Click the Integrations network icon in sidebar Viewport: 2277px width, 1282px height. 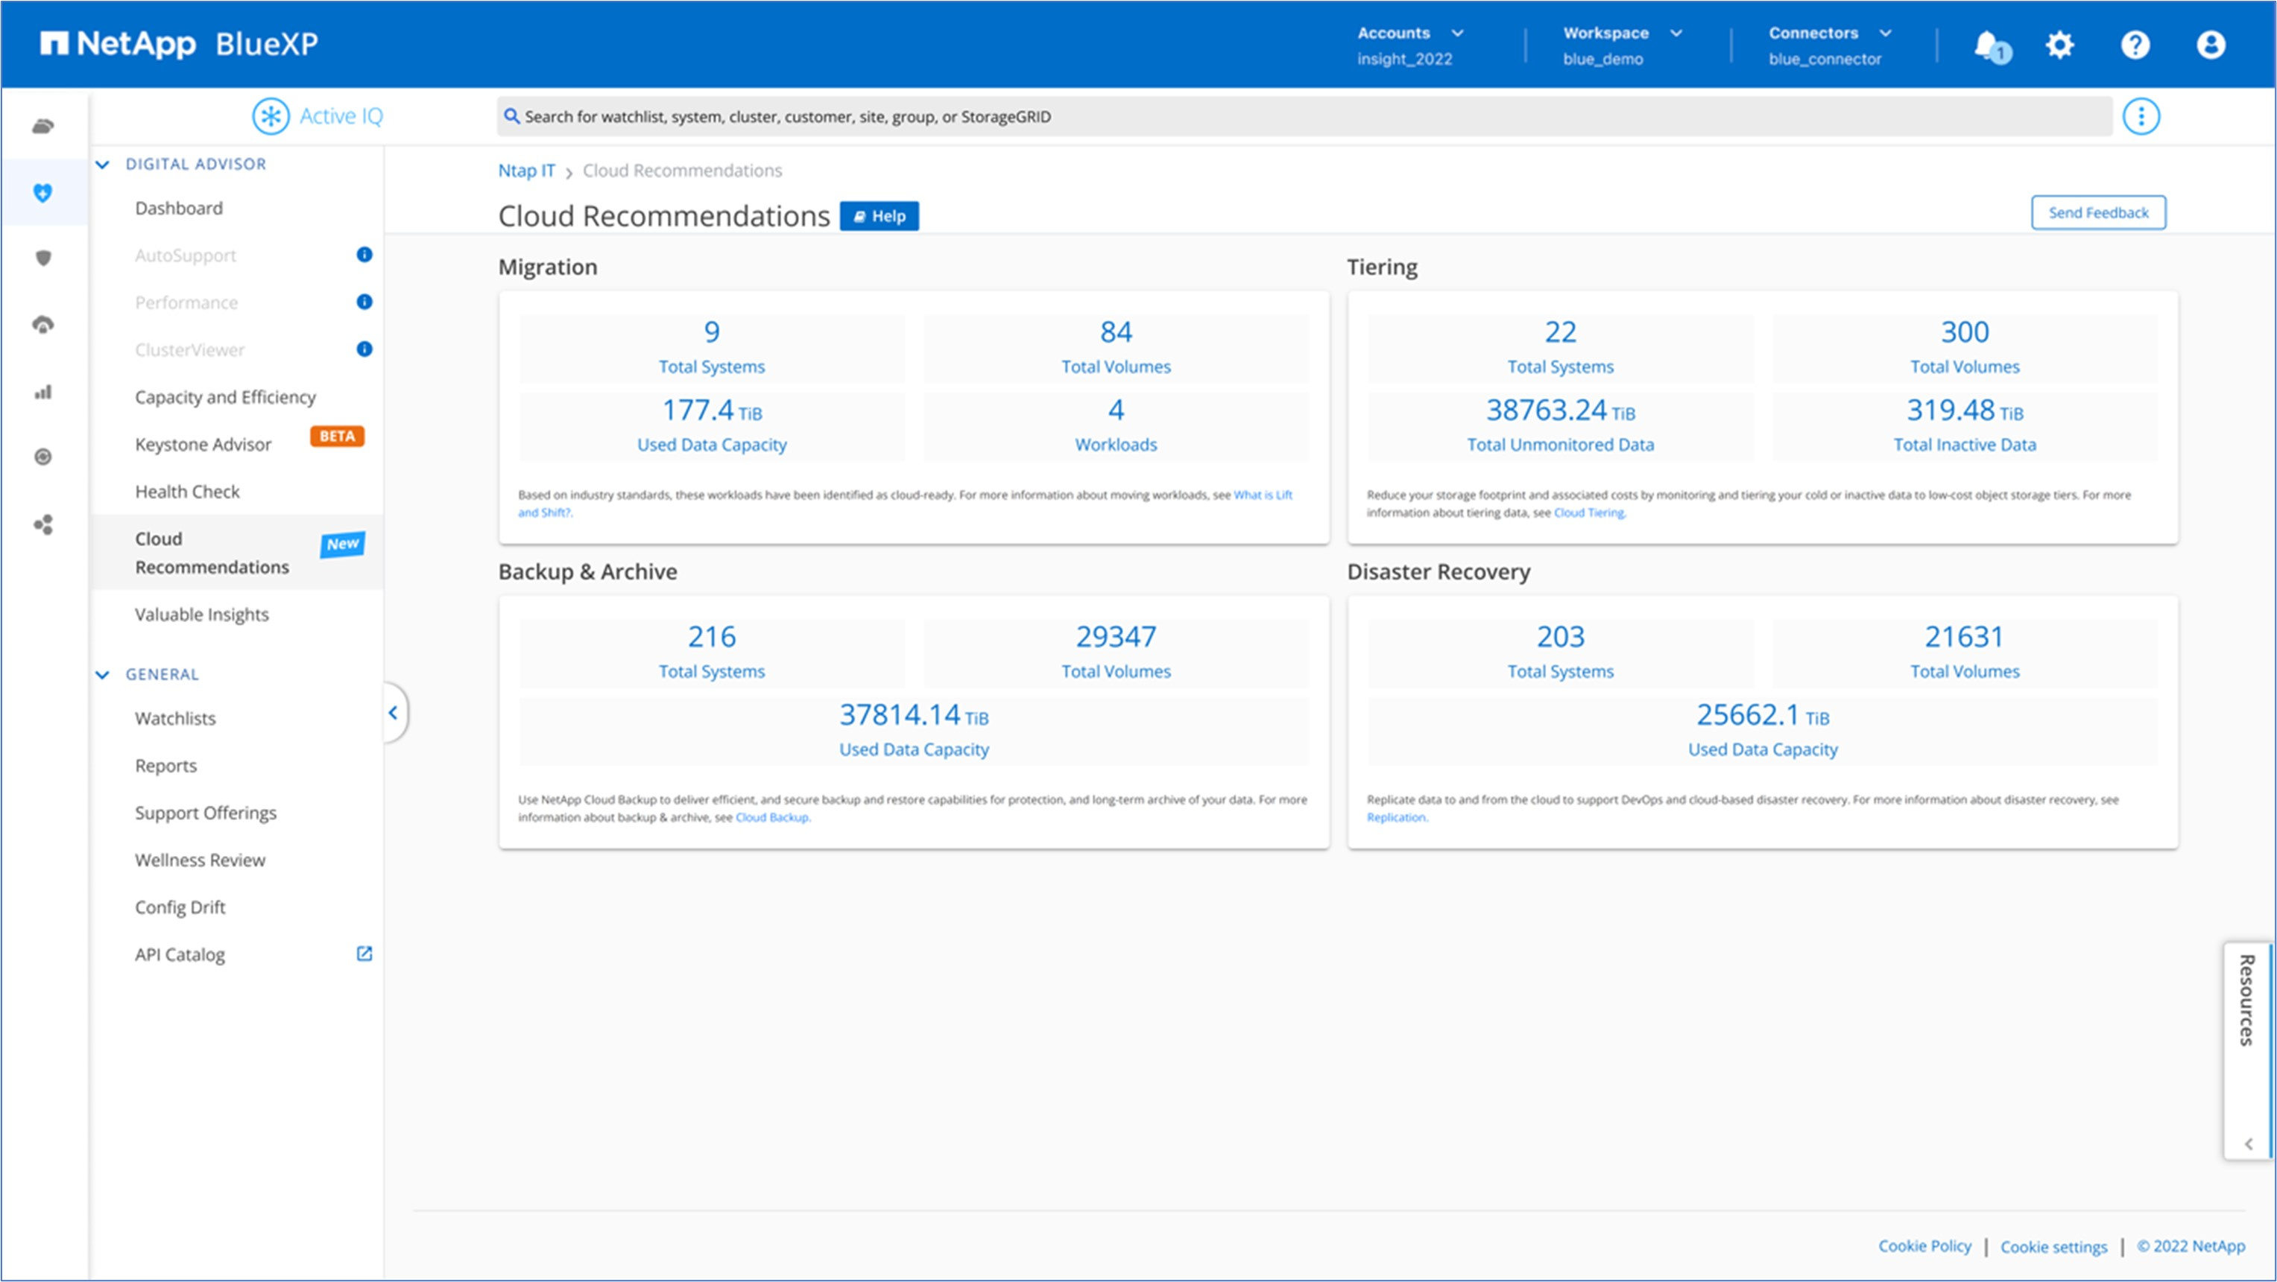(42, 524)
